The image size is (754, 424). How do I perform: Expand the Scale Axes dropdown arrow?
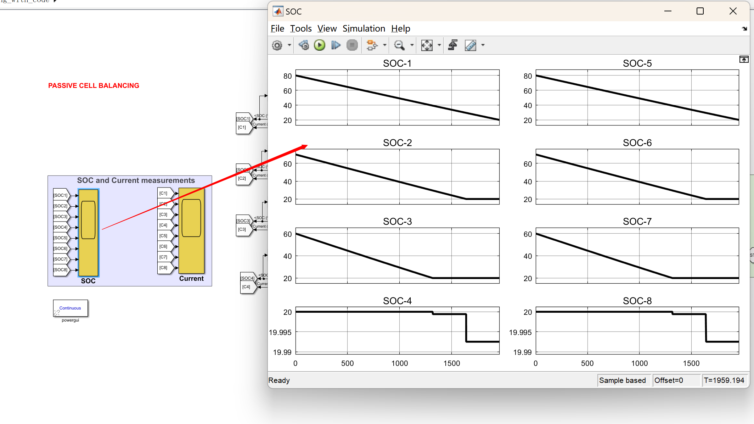coord(439,45)
